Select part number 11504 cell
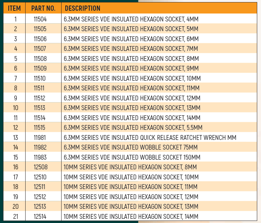The height and width of the screenshot is (223, 261). (x=40, y=19)
